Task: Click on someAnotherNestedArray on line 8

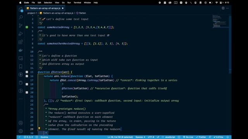Action: click(x=63, y=44)
